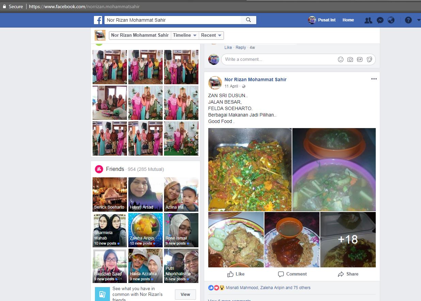Viewport: 421px width, 301px height.
Task: Open the Notifications globe icon
Action: coord(391,20)
